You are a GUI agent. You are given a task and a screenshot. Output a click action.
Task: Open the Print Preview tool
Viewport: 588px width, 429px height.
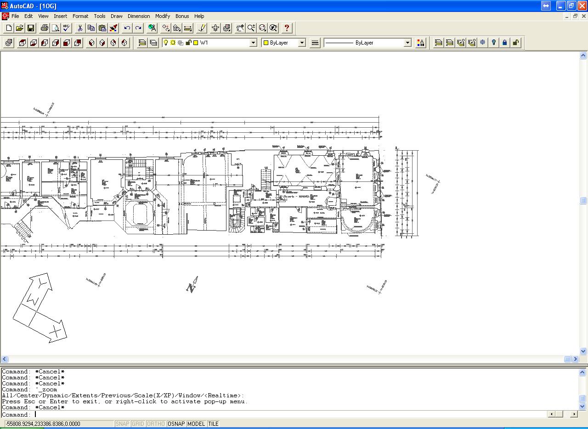(55, 28)
